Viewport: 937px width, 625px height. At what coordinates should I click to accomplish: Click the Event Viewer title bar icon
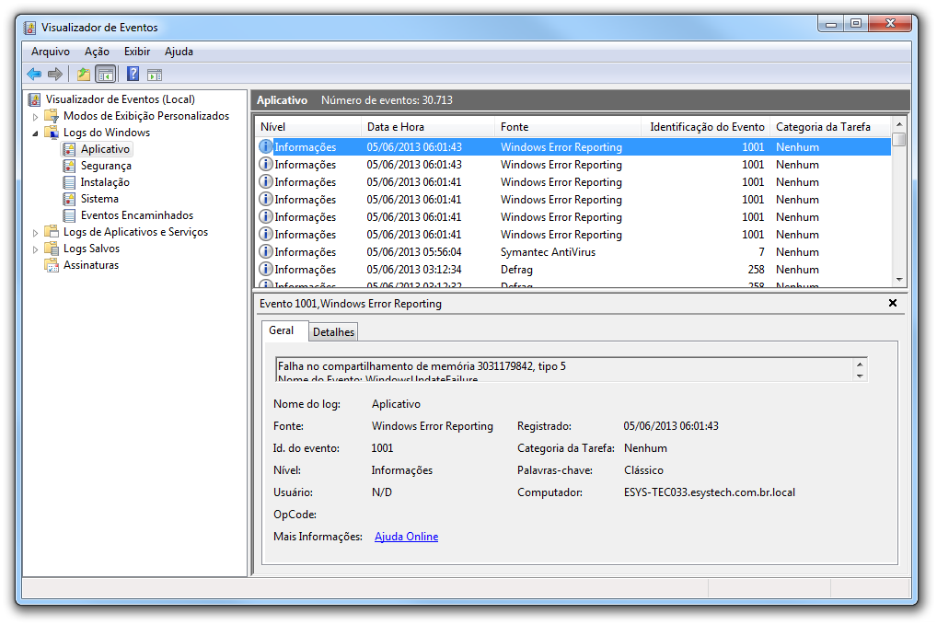[x=29, y=28]
